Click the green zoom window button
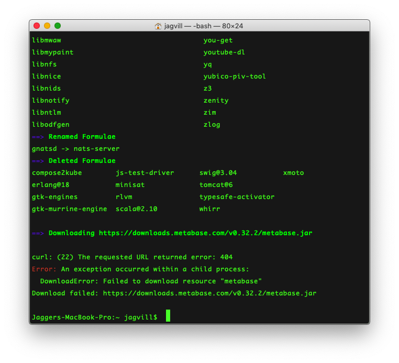 (x=58, y=26)
